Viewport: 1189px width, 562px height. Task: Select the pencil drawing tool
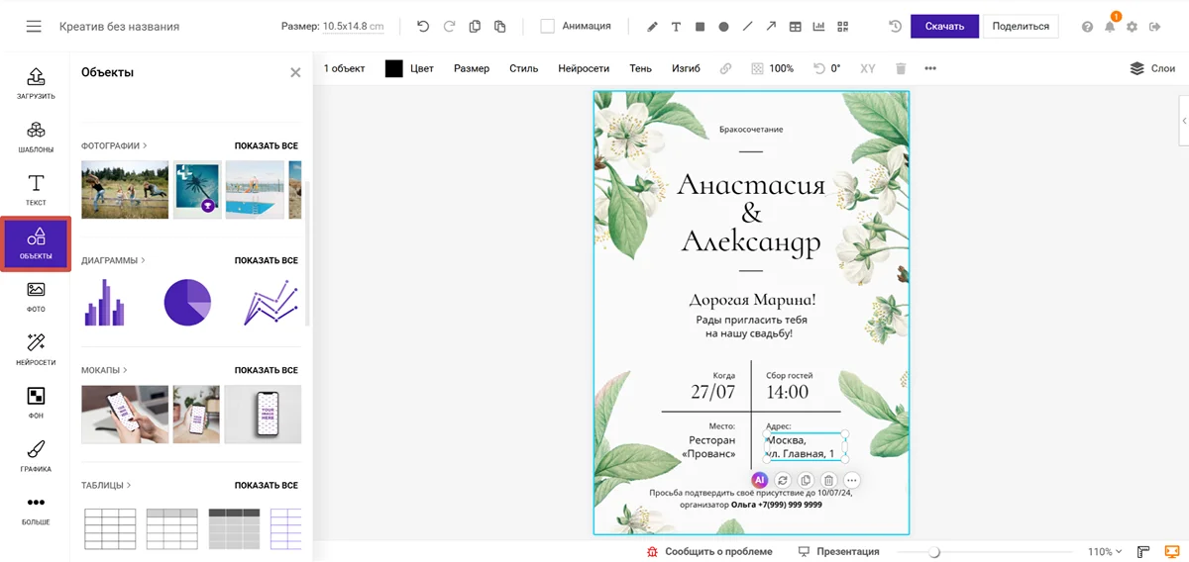(652, 27)
